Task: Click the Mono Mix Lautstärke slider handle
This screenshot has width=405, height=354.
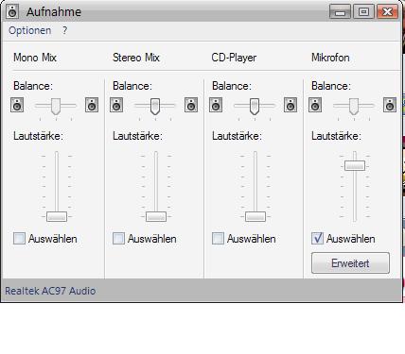Action: [57, 216]
